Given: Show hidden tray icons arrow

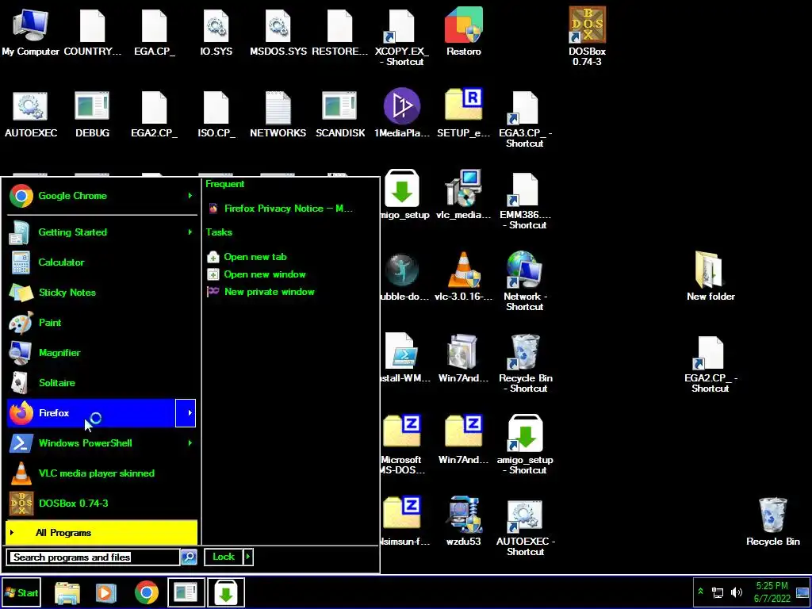Looking at the screenshot, I should pyautogui.click(x=701, y=592).
